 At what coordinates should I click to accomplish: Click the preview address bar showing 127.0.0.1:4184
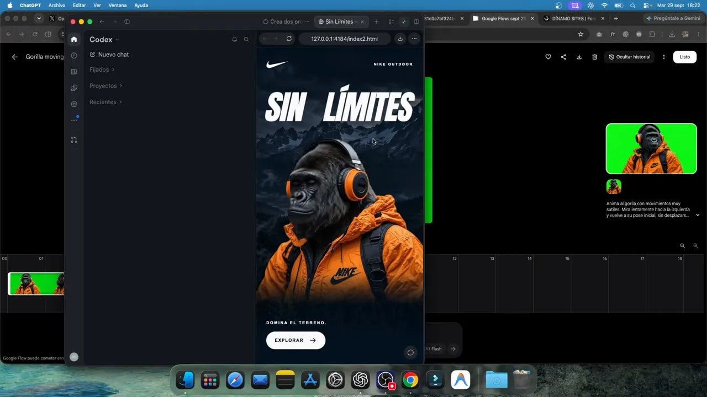point(344,39)
